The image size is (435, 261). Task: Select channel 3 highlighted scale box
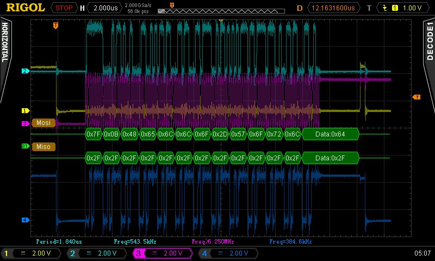coord(163,253)
